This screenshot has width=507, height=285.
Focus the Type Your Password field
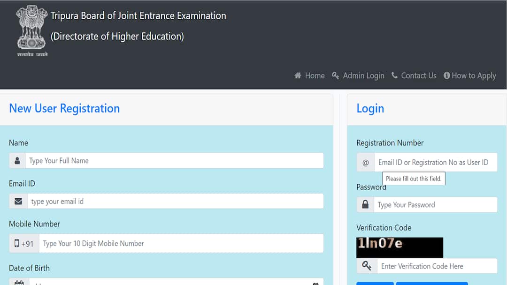click(435, 205)
